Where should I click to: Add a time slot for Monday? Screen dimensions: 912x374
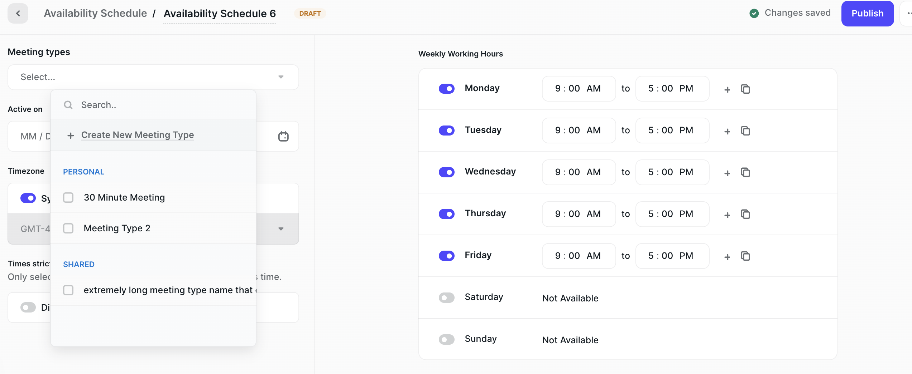727,89
